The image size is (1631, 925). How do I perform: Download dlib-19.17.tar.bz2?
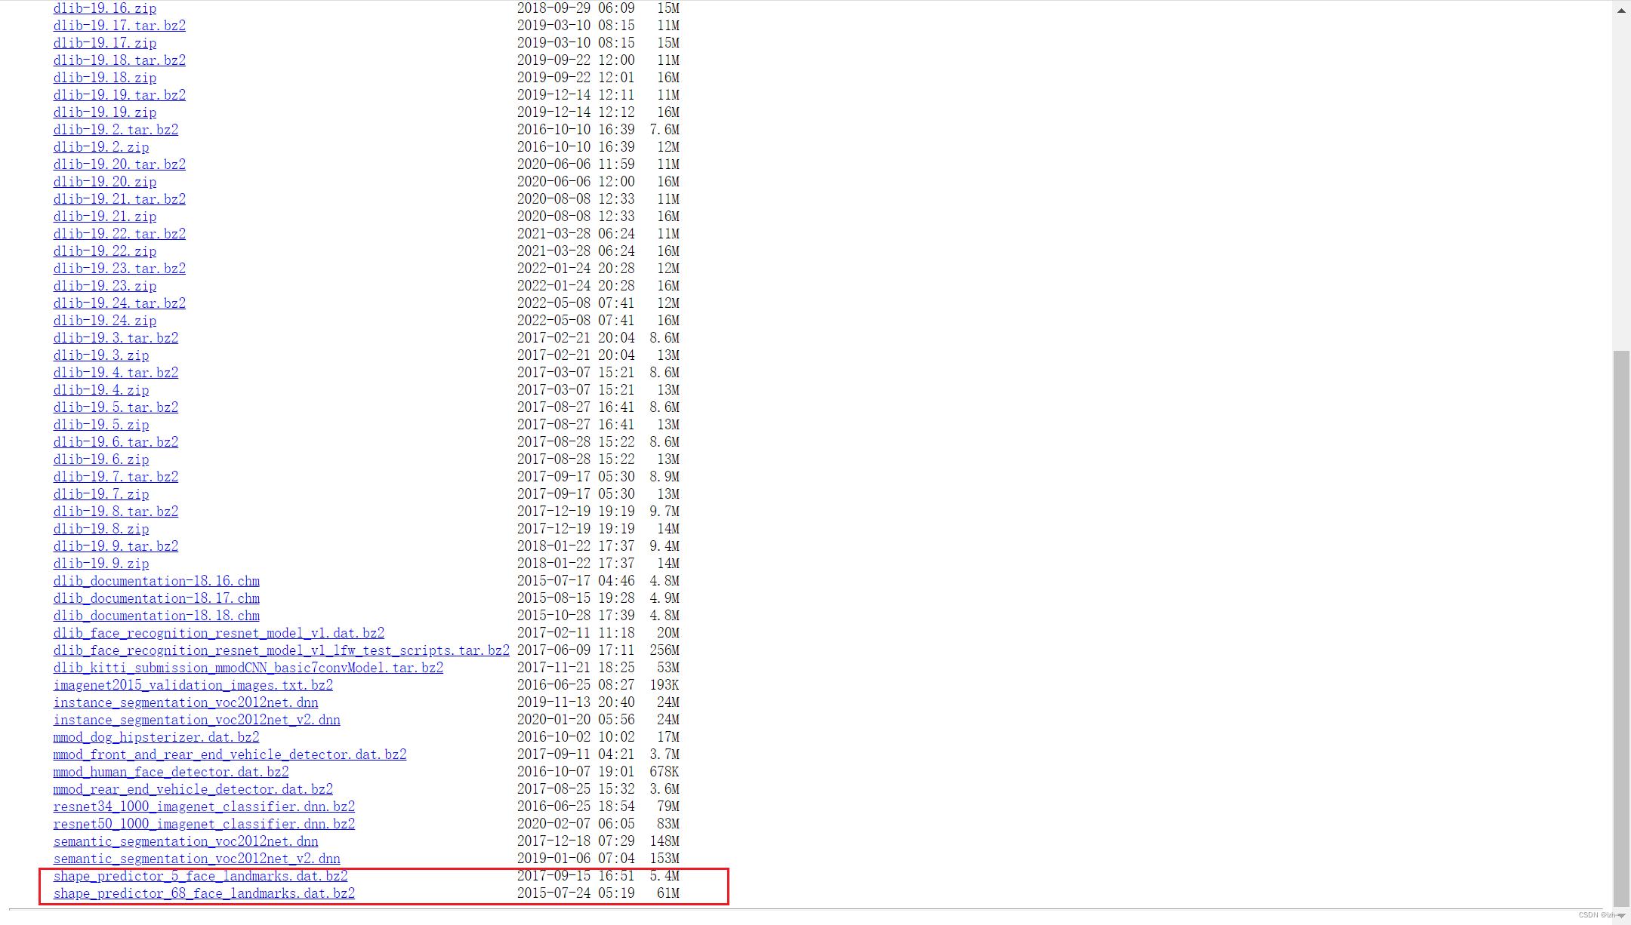(119, 26)
